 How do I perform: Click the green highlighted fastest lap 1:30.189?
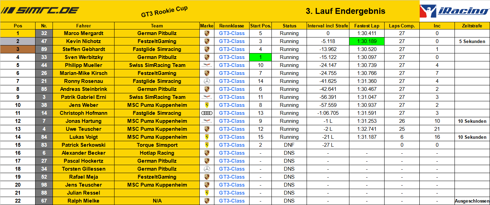click(x=367, y=41)
